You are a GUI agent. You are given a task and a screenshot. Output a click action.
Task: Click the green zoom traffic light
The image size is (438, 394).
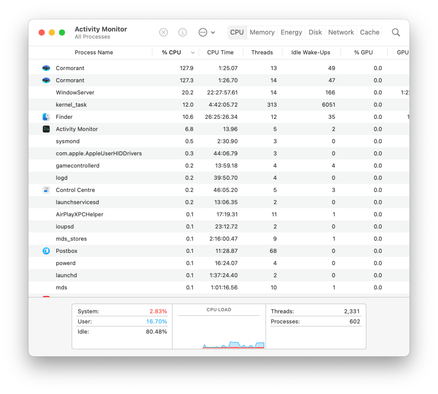61,33
